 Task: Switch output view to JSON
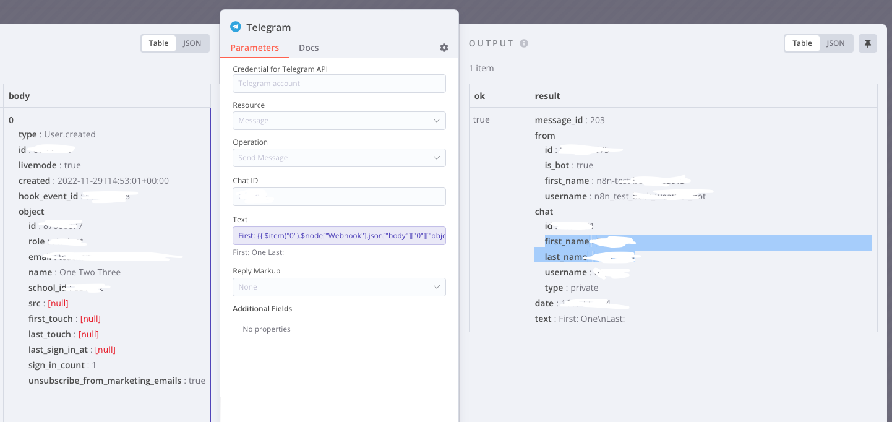[835, 43]
